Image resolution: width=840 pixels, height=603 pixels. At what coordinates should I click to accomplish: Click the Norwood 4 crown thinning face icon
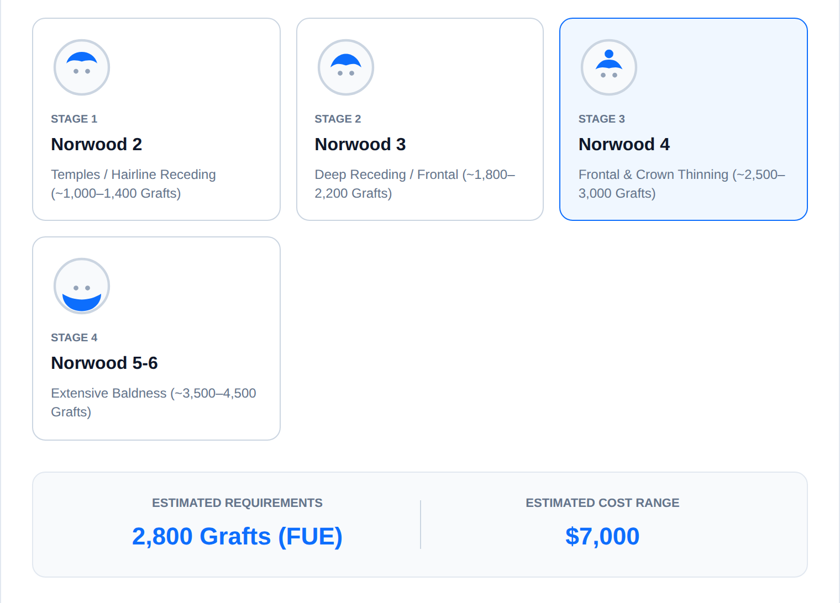(609, 67)
